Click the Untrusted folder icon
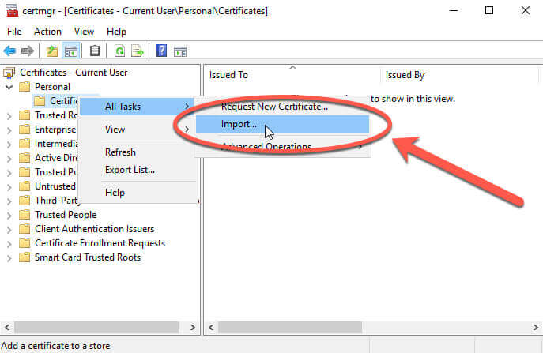The image size is (543, 353). point(25,186)
